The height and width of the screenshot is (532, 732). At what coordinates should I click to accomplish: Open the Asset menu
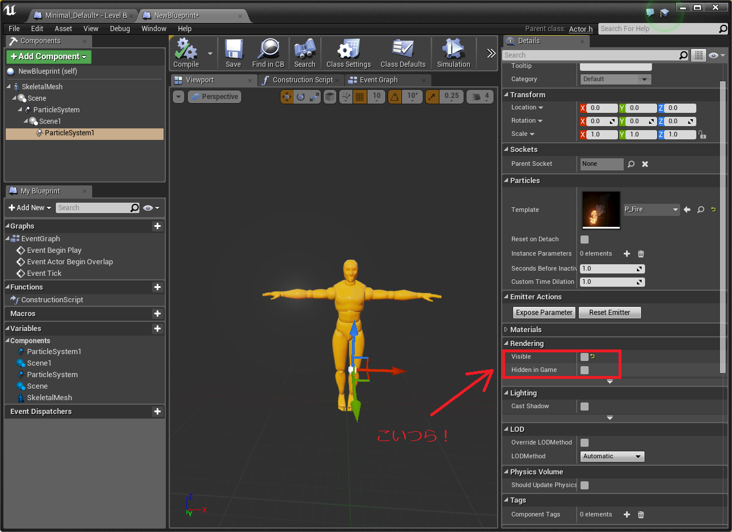point(63,29)
